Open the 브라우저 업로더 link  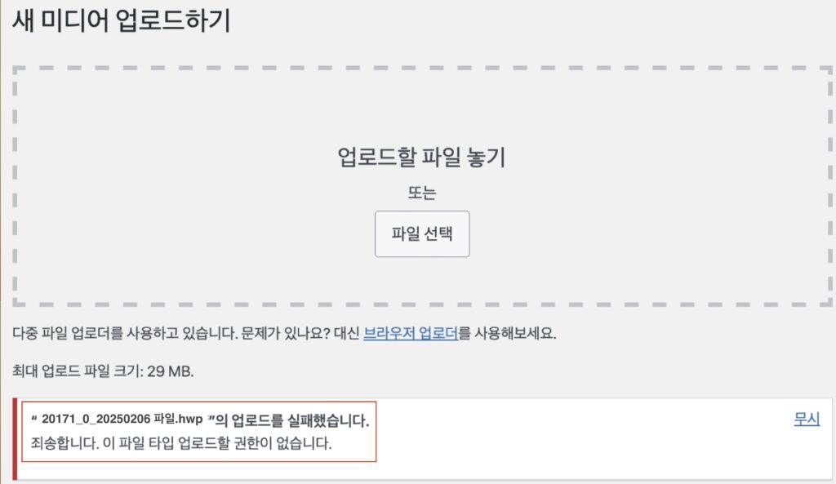coord(410,335)
